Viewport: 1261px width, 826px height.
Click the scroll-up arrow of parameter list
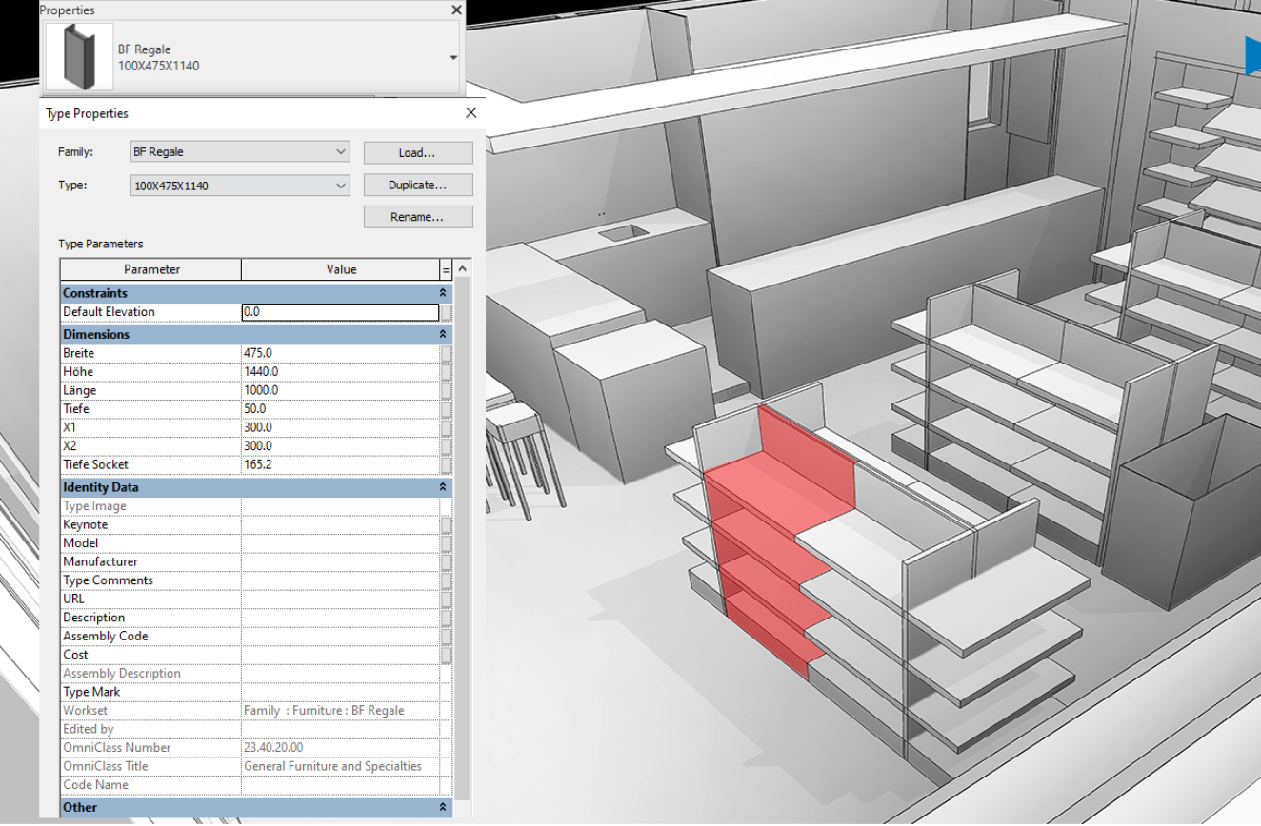pos(463,270)
